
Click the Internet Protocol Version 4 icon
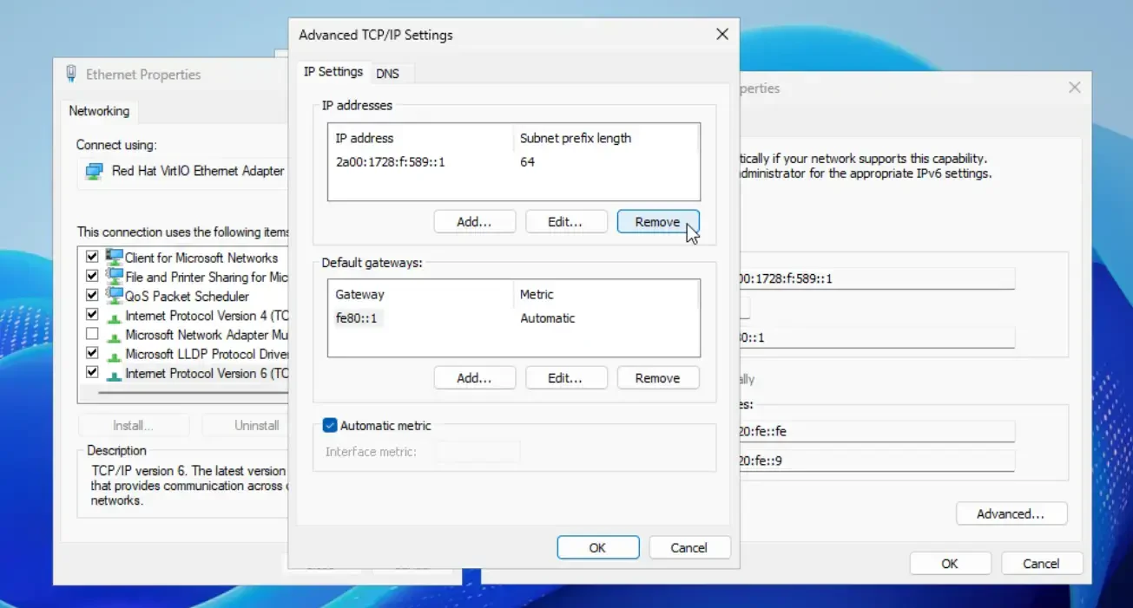115,316
